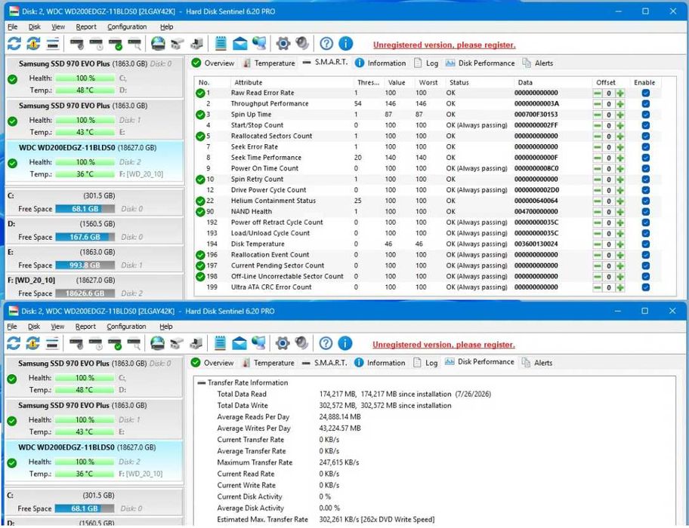Toggle Enable checkbox for NAND Health
Screen dimensions: 689x528
(645, 212)
